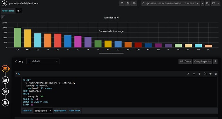Click the Add Query button
Image resolution: width=222 pixels, height=119 pixels.
pyautogui.click(x=185, y=61)
